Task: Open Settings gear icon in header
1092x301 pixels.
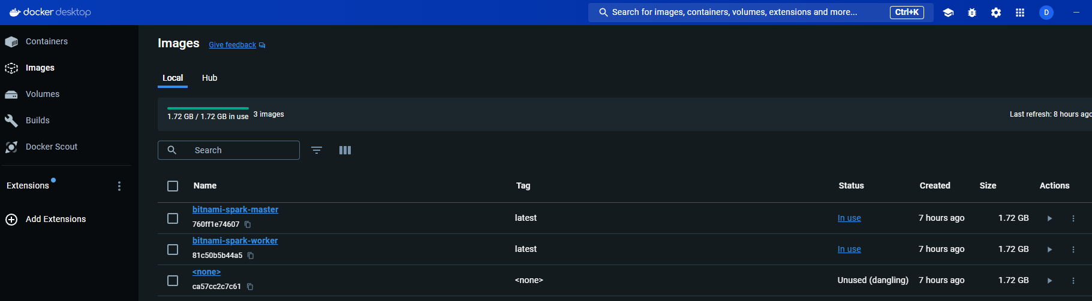Action: pyautogui.click(x=996, y=13)
